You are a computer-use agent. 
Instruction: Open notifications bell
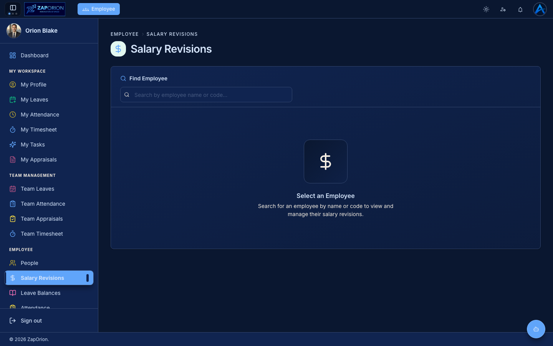(520, 9)
